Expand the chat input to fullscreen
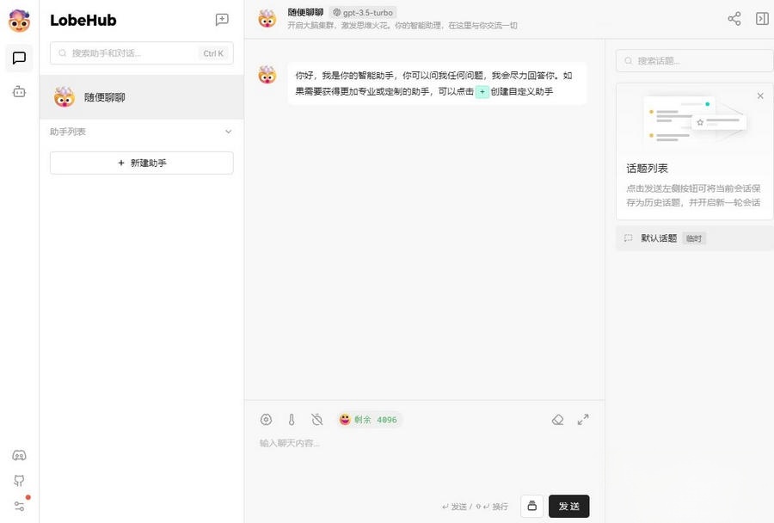 pyautogui.click(x=583, y=420)
